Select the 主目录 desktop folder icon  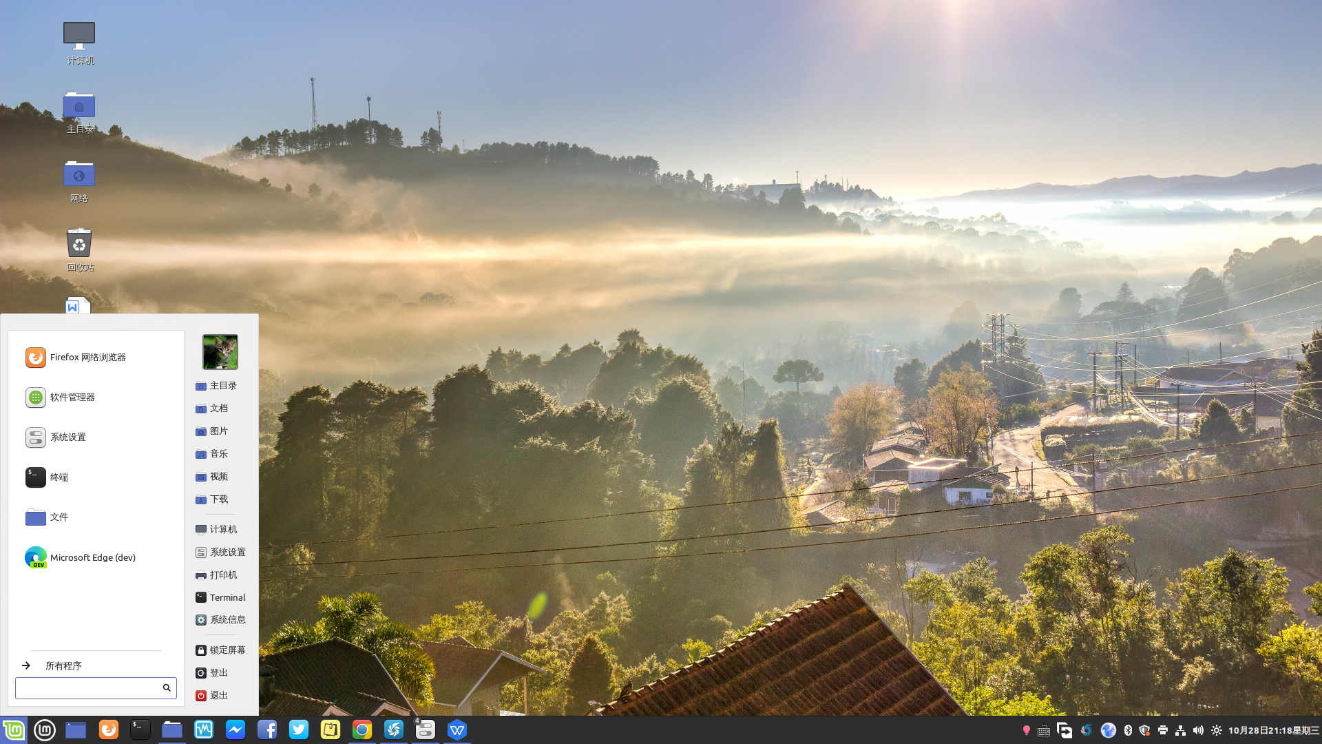pos(79,112)
